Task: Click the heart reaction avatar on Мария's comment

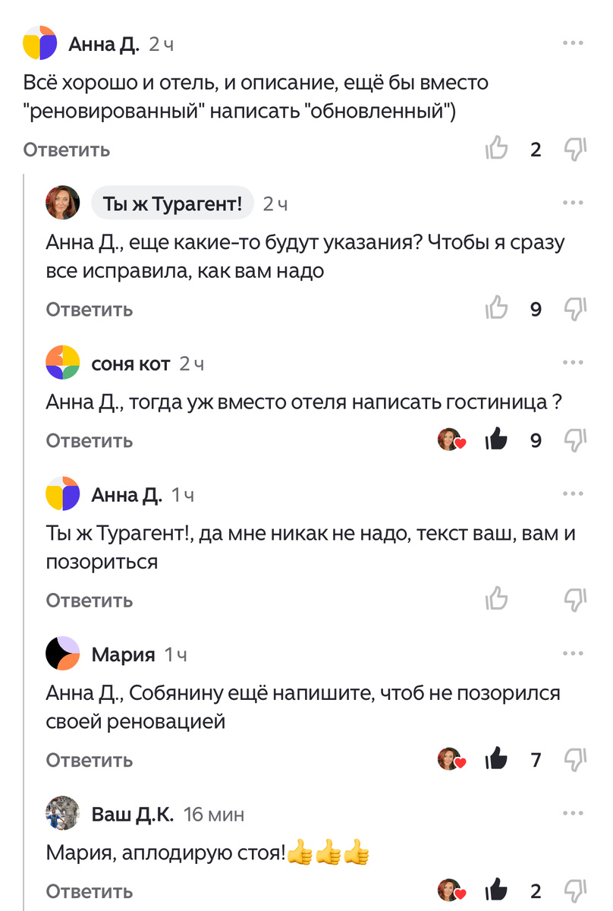Action: pyautogui.click(x=448, y=758)
